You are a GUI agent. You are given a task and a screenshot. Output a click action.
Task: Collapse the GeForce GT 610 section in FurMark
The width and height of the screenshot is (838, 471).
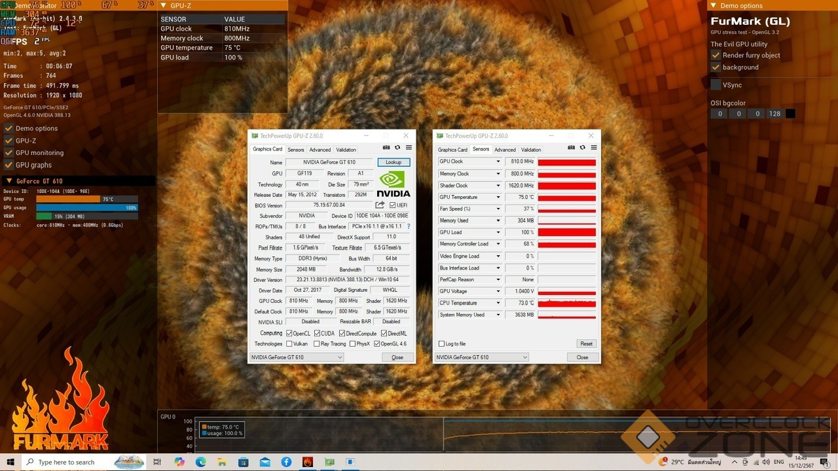[x=9, y=181]
